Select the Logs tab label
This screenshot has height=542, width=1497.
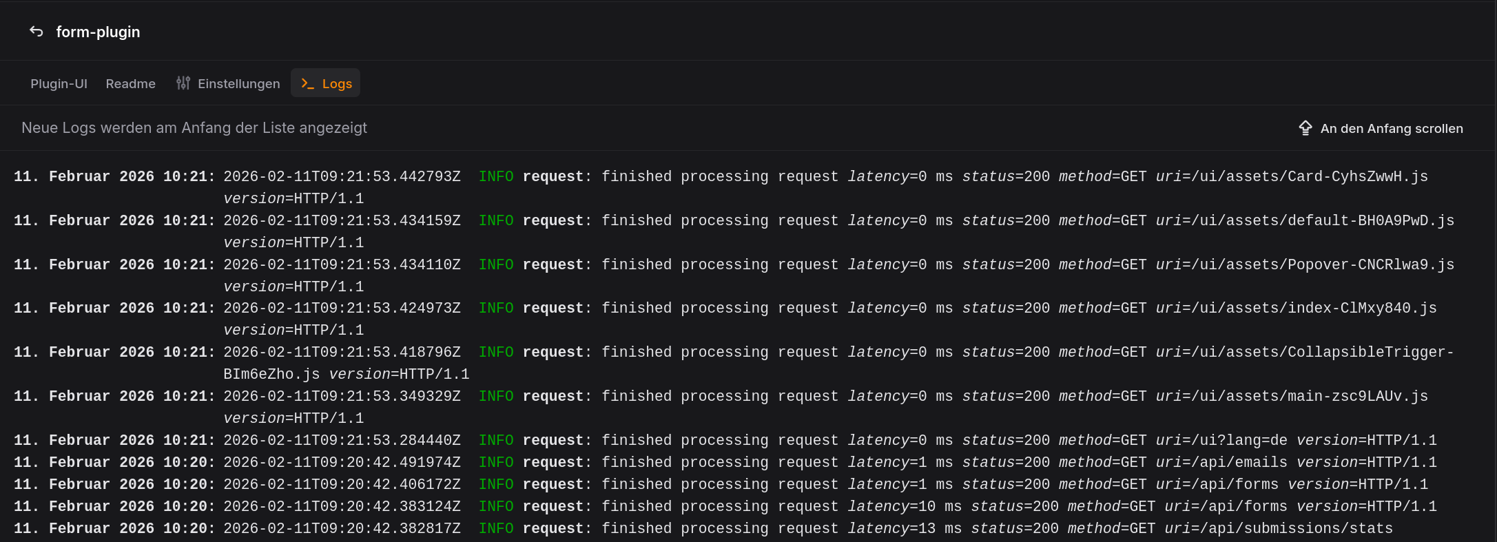337,83
